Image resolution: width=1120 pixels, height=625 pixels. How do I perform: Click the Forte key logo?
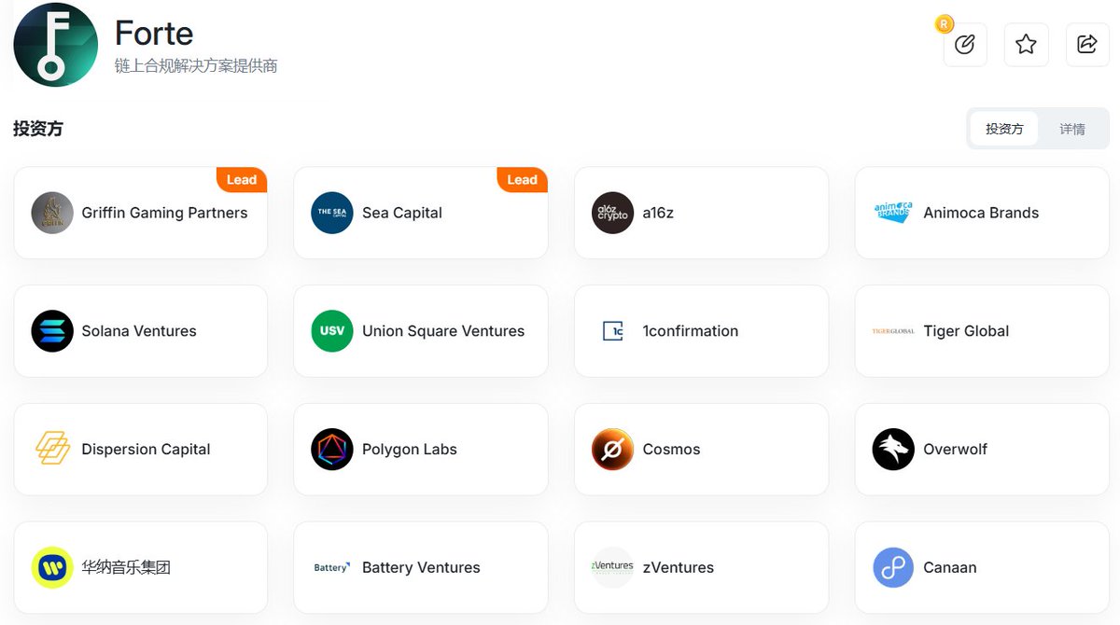(56, 45)
